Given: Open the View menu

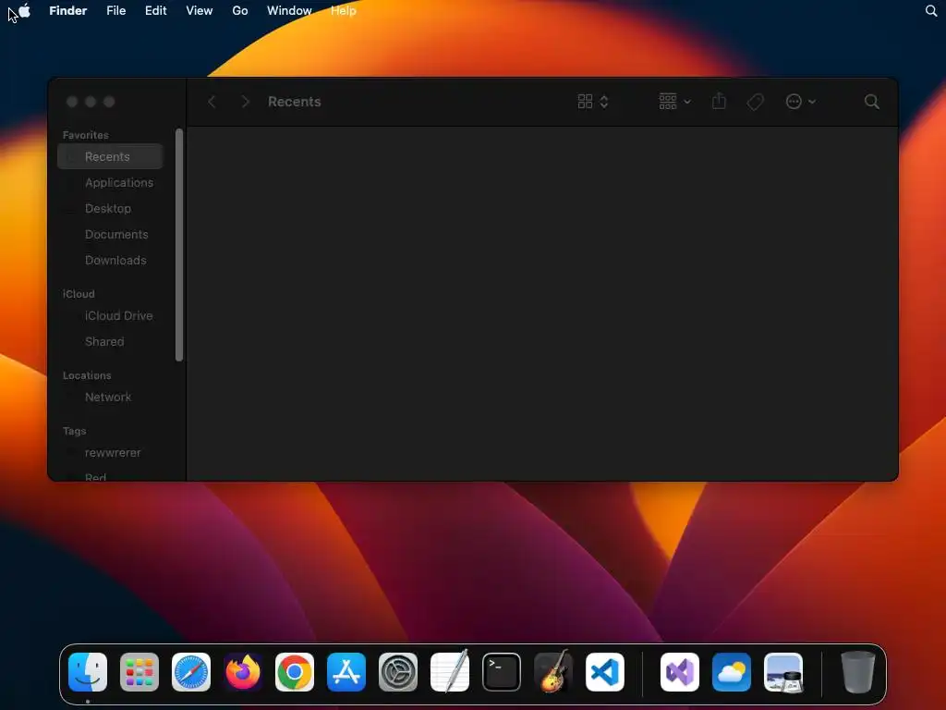Looking at the screenshot, I should (200, 10).
